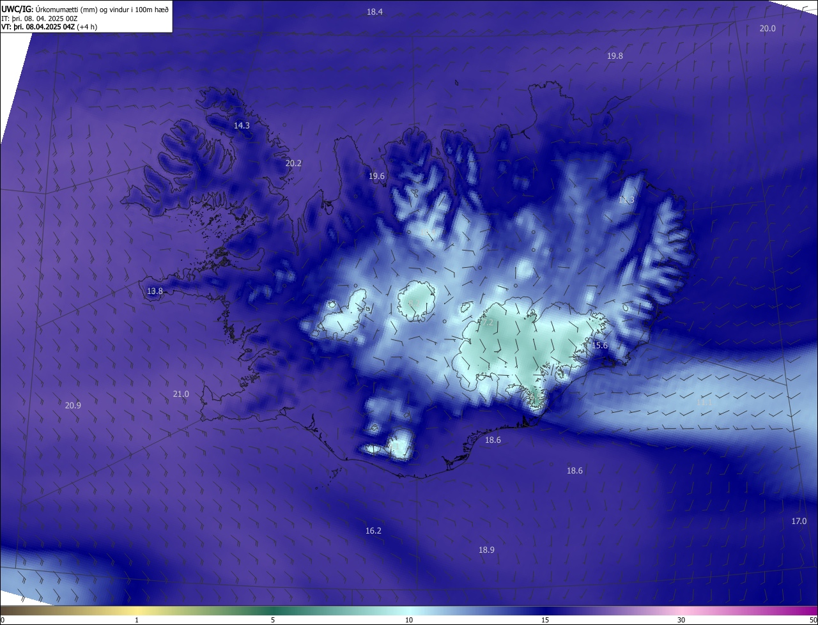Click the 20.9 value label
The height and width of the screenshot is (625, 818).
click(x=73, y=405)
